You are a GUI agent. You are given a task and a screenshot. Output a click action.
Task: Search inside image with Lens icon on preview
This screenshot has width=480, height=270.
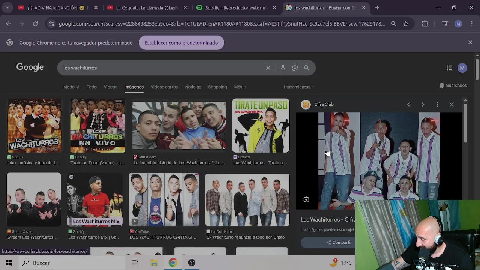[x=306, y=199]
